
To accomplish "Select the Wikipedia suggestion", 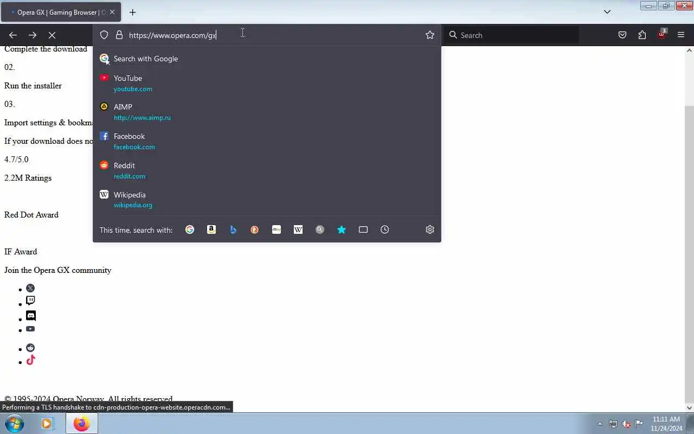I will point(267,200).
